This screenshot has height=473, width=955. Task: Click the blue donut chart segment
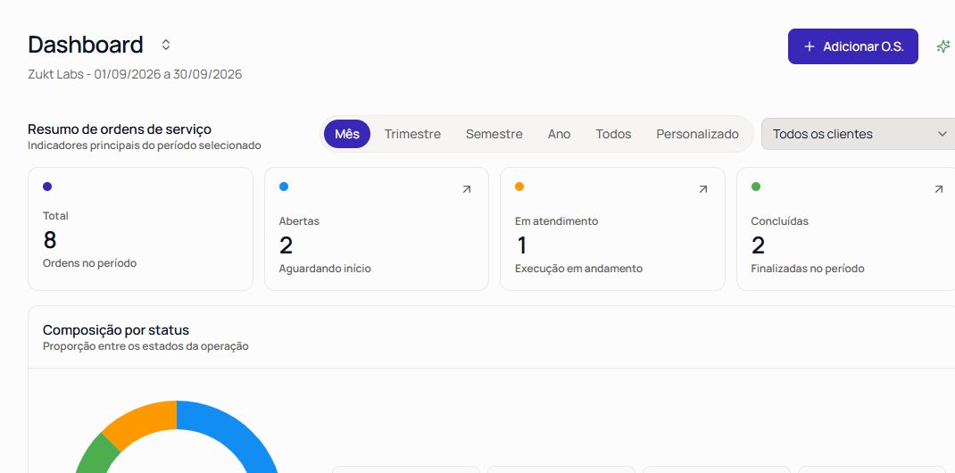(x=237, y=433)
